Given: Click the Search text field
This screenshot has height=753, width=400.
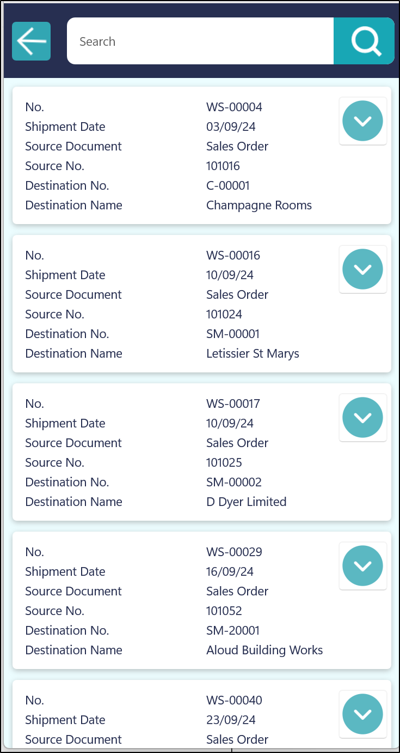Looking at the screenshot, I should (200, 41).
